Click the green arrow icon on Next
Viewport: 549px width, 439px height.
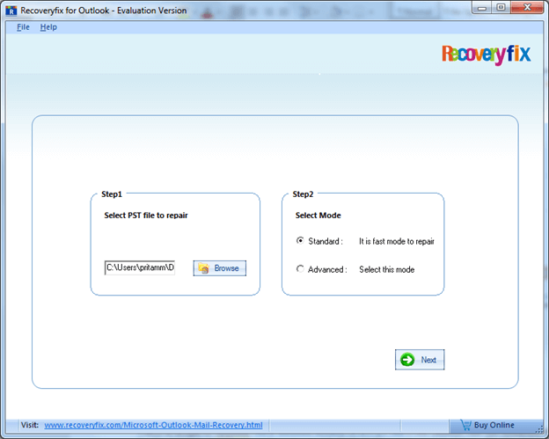pyautogui.click(x=407, y=360)
